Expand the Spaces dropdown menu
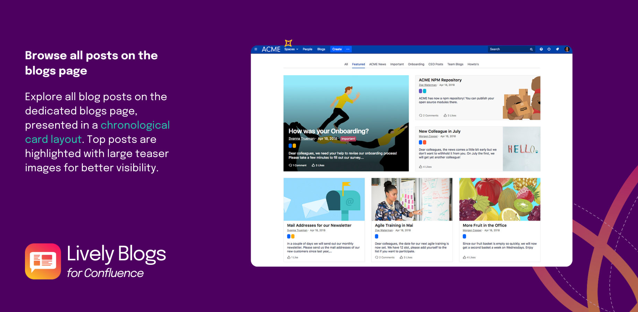 pyautogui.click(x=291, y=49)
